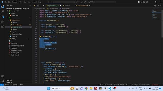Image resolution: width=163 pixels, height=91 pixels.
Task: Click the notifications bell in status bar
Action: (x=161, y=85)
